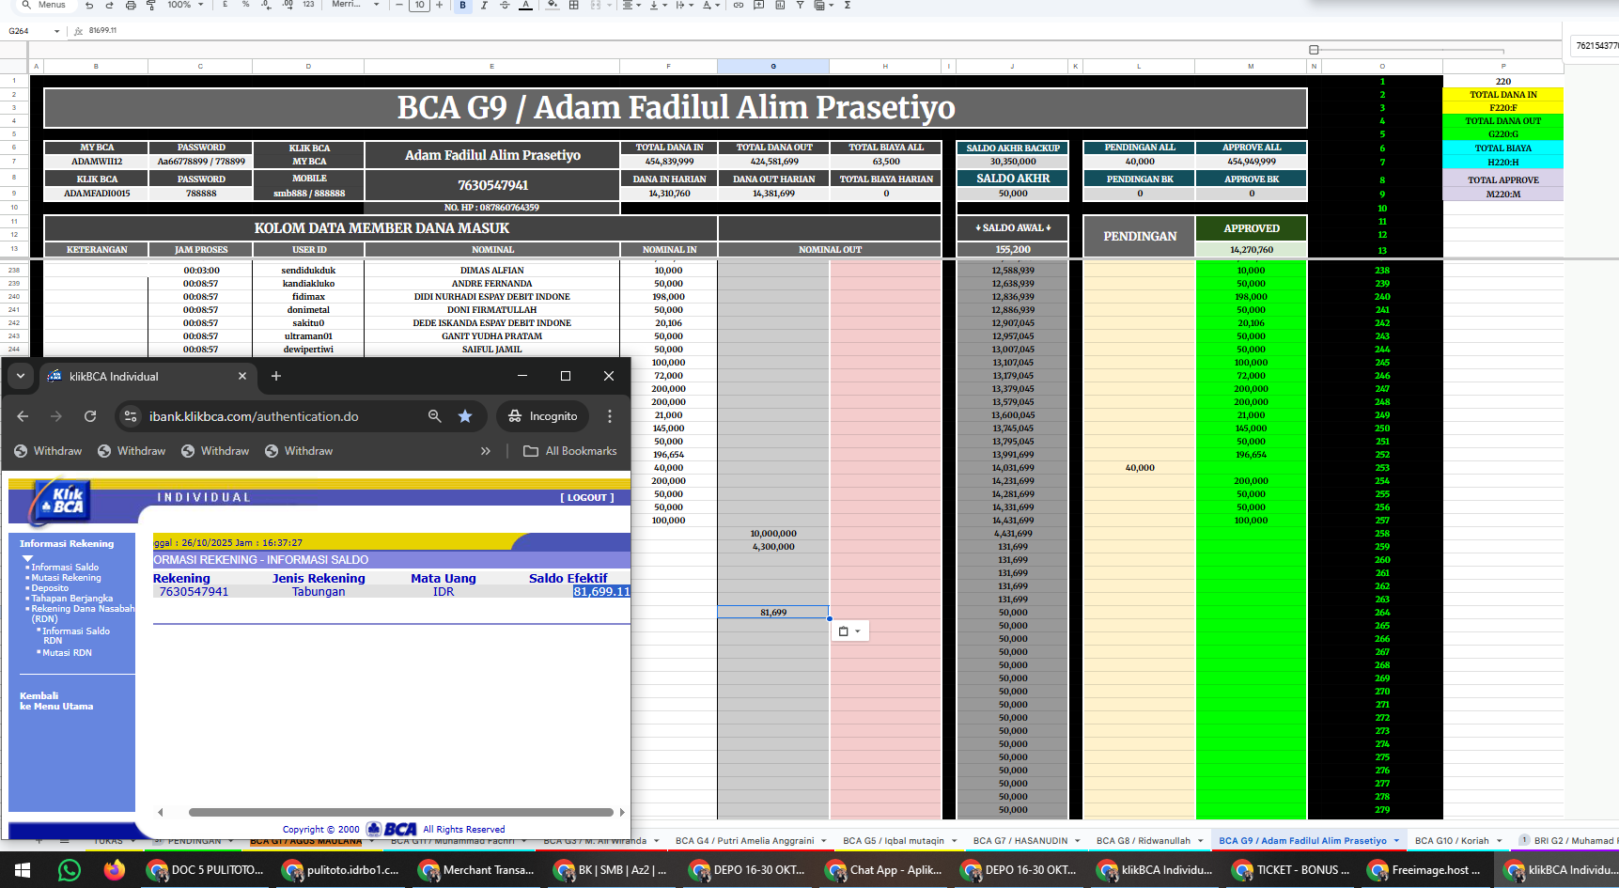
Task: Reload the klikBCA browser page
Action: [x=90, y=416]
